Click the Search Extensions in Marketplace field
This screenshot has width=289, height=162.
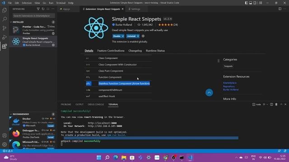coord(34,16)
